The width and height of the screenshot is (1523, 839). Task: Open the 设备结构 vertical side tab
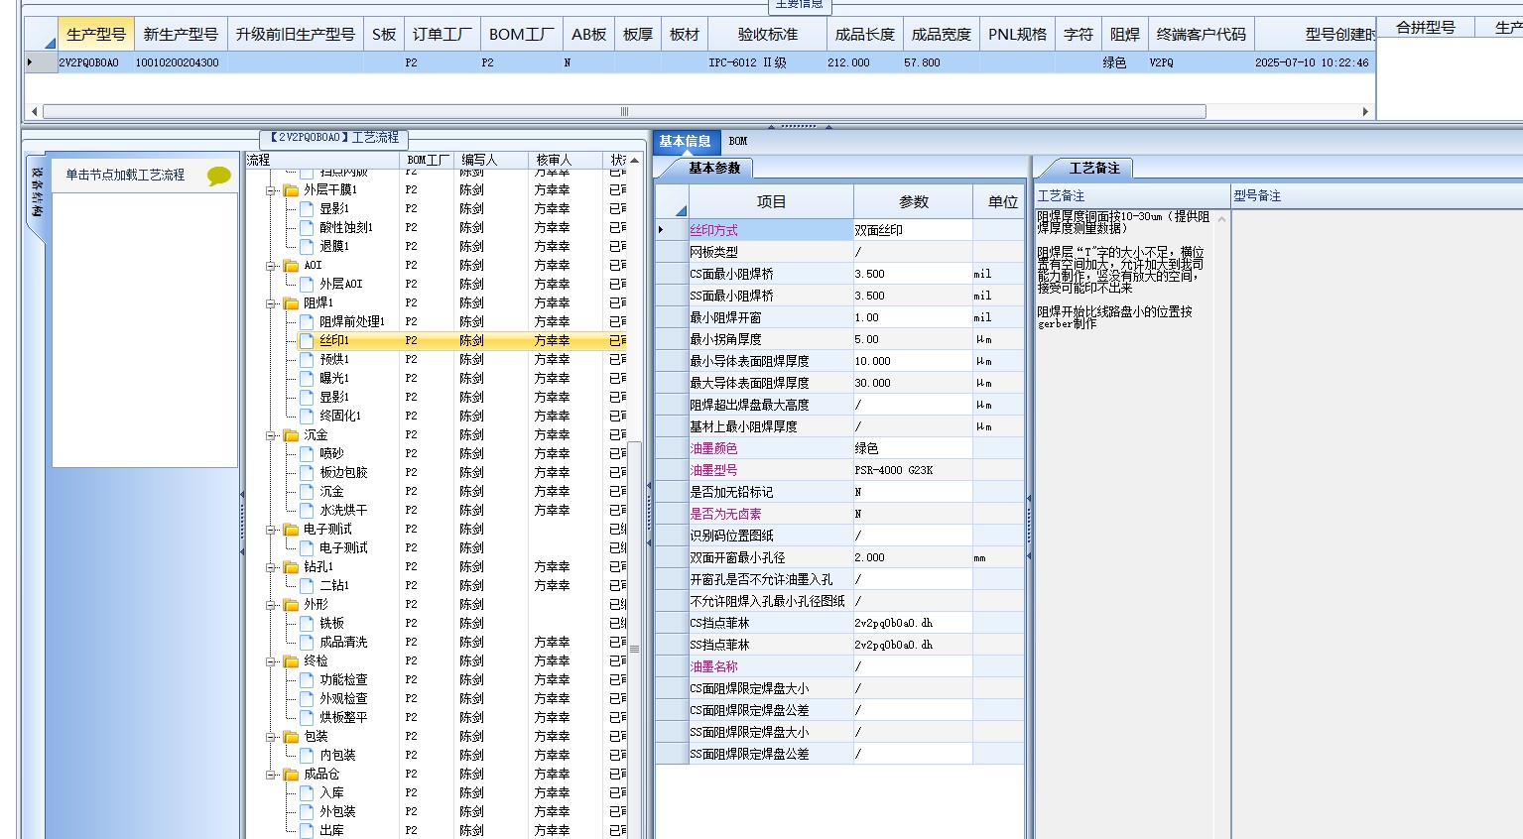pyautogui.click(x=36, y=193)
